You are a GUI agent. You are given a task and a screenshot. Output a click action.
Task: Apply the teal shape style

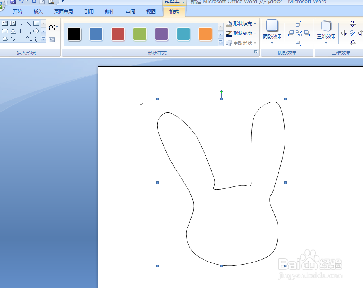[183, 34]
